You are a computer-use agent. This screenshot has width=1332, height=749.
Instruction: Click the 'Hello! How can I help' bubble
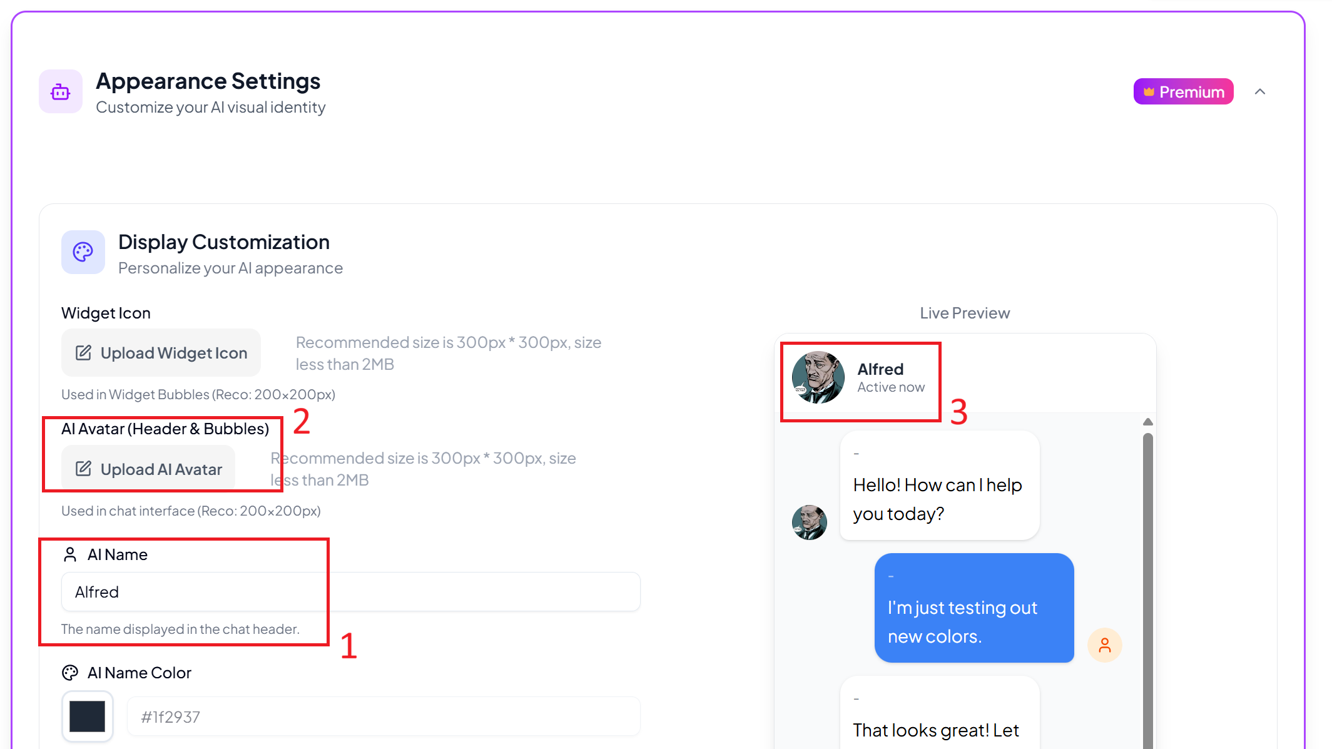[x=939, y=486]
